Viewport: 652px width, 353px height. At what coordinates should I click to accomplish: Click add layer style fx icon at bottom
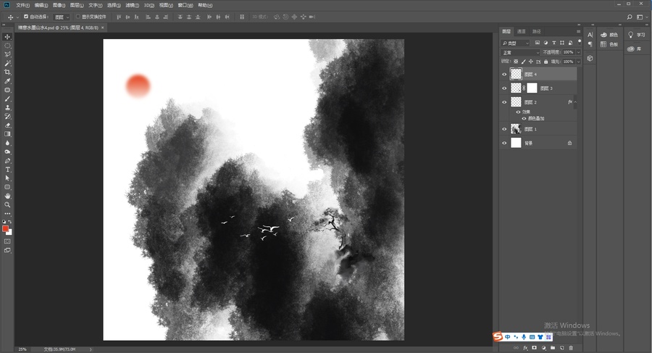tap(525, 348)
